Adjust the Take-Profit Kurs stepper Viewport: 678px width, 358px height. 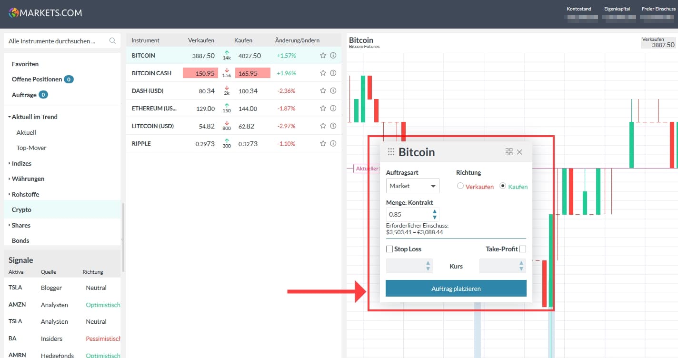point(521,266)
